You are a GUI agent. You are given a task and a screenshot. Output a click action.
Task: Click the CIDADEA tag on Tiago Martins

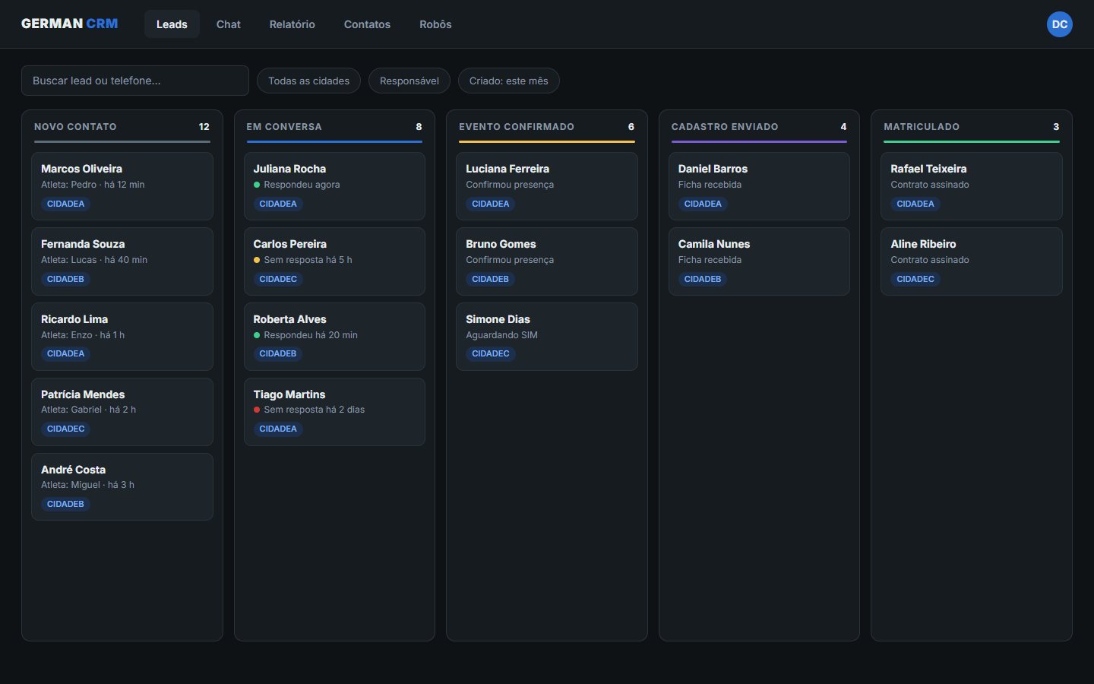point(278,429)
